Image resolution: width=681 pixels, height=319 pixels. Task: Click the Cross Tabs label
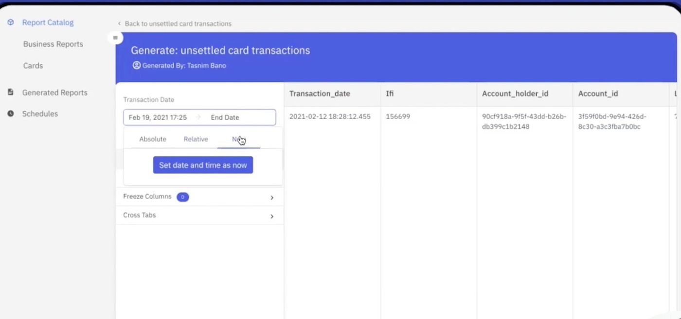[140, 215]
